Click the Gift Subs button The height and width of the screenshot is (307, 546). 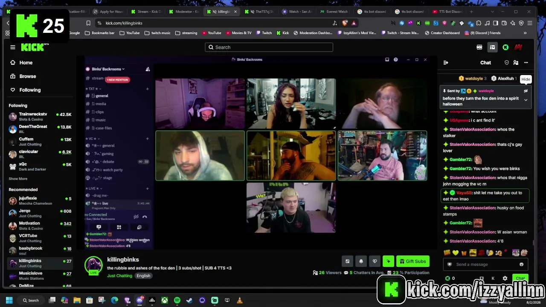pos(412,261)
